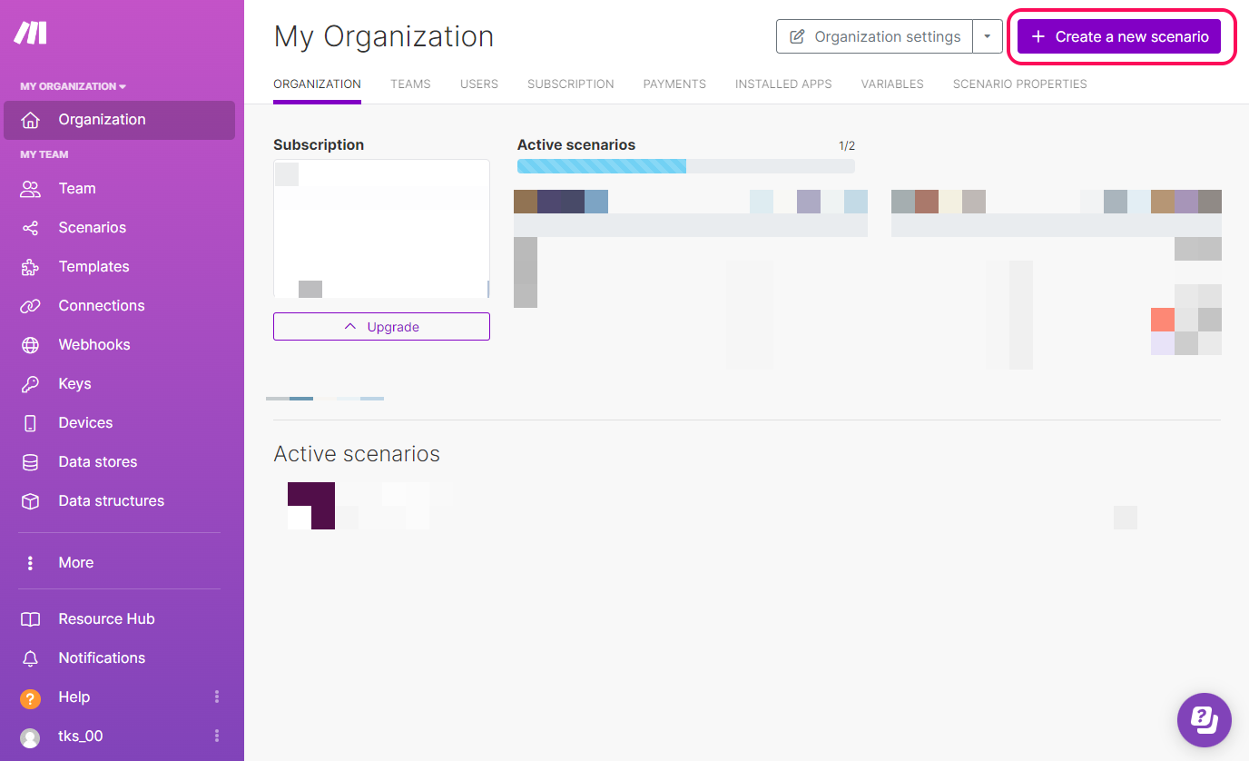
Task: Open Scenarios in the sidebar
Action: point(119,228)
